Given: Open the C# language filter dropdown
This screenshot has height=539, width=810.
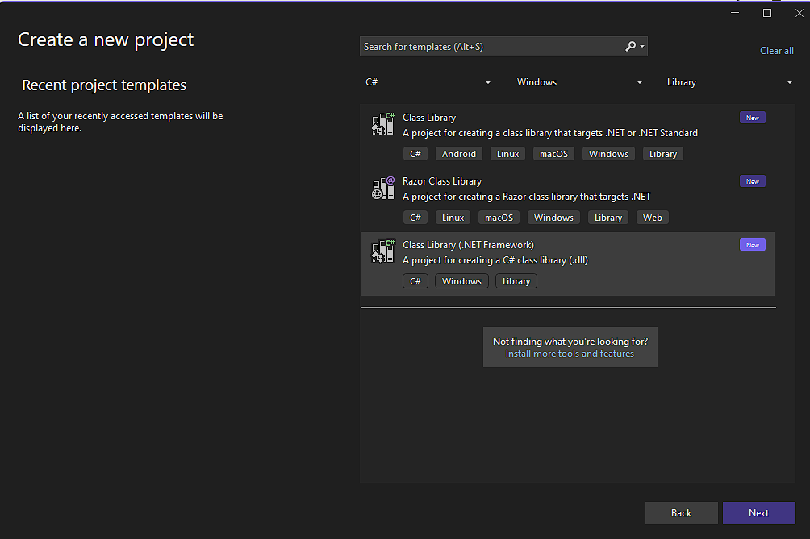Looking at the screenshot, I should pos(428,82).
